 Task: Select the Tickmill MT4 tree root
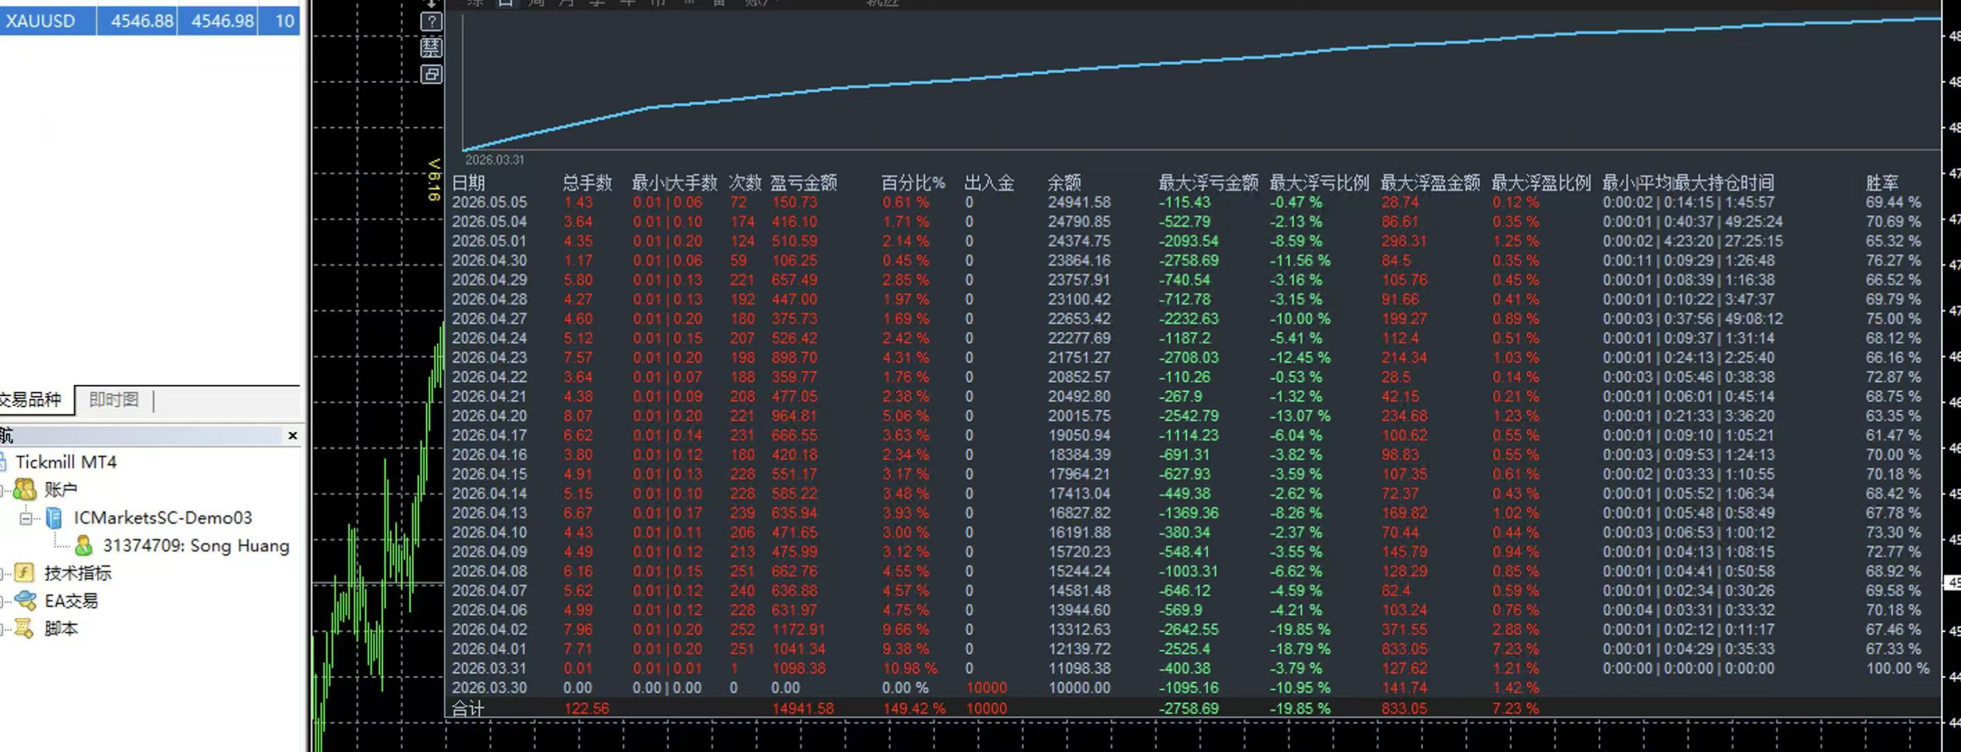66,462
